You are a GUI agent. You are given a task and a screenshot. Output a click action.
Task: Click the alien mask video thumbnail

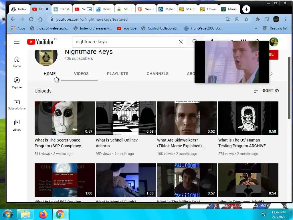click(65, 118)
